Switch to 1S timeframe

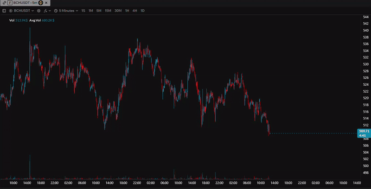click(x=83, y=11)
